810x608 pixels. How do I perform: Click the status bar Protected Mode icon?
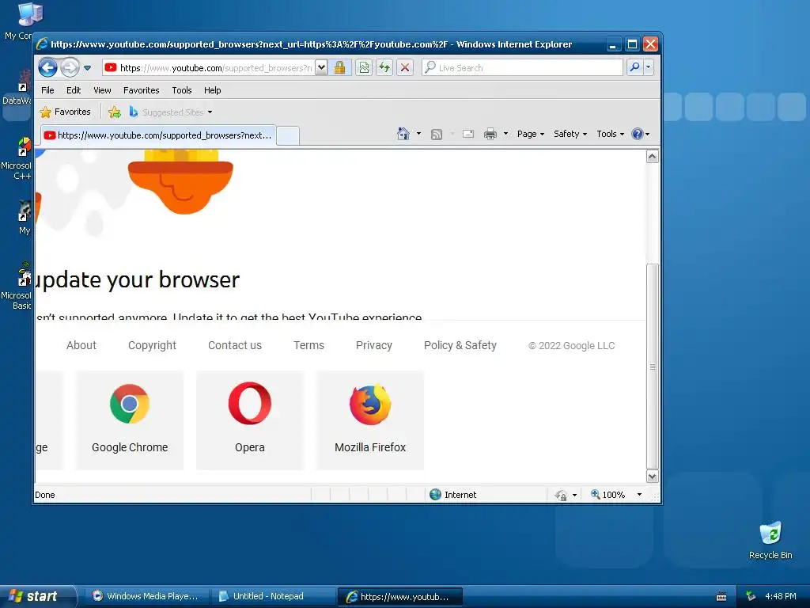pyautogui.click(x=561, y=496)
